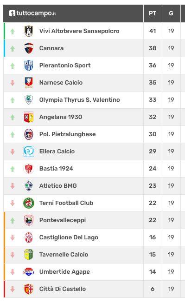Viewport: 185px width, 303px height.
Task: Click Città Di Castello crest
Action: pos(29,289)
